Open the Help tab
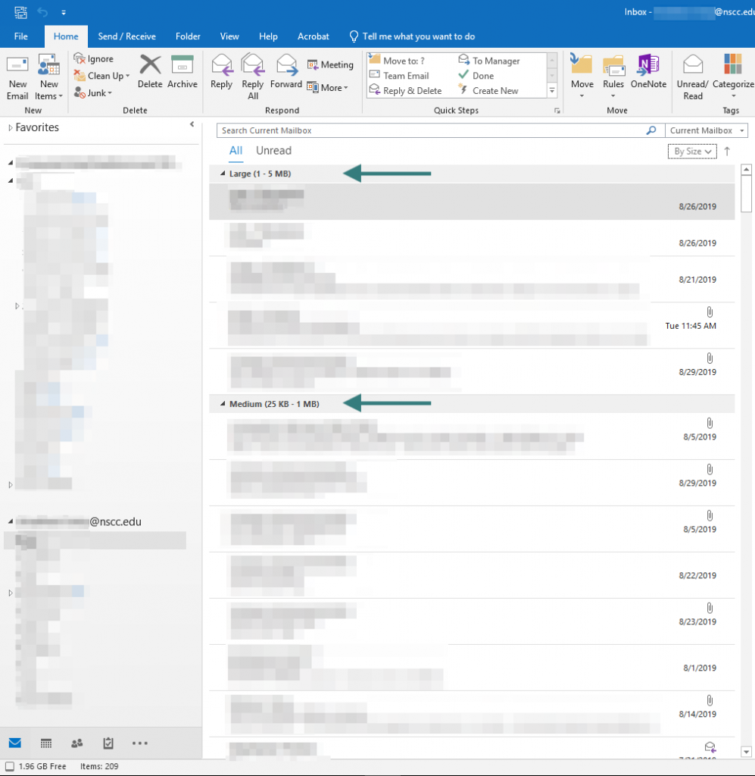Screen dimensions: 755x776 (268, 36)
